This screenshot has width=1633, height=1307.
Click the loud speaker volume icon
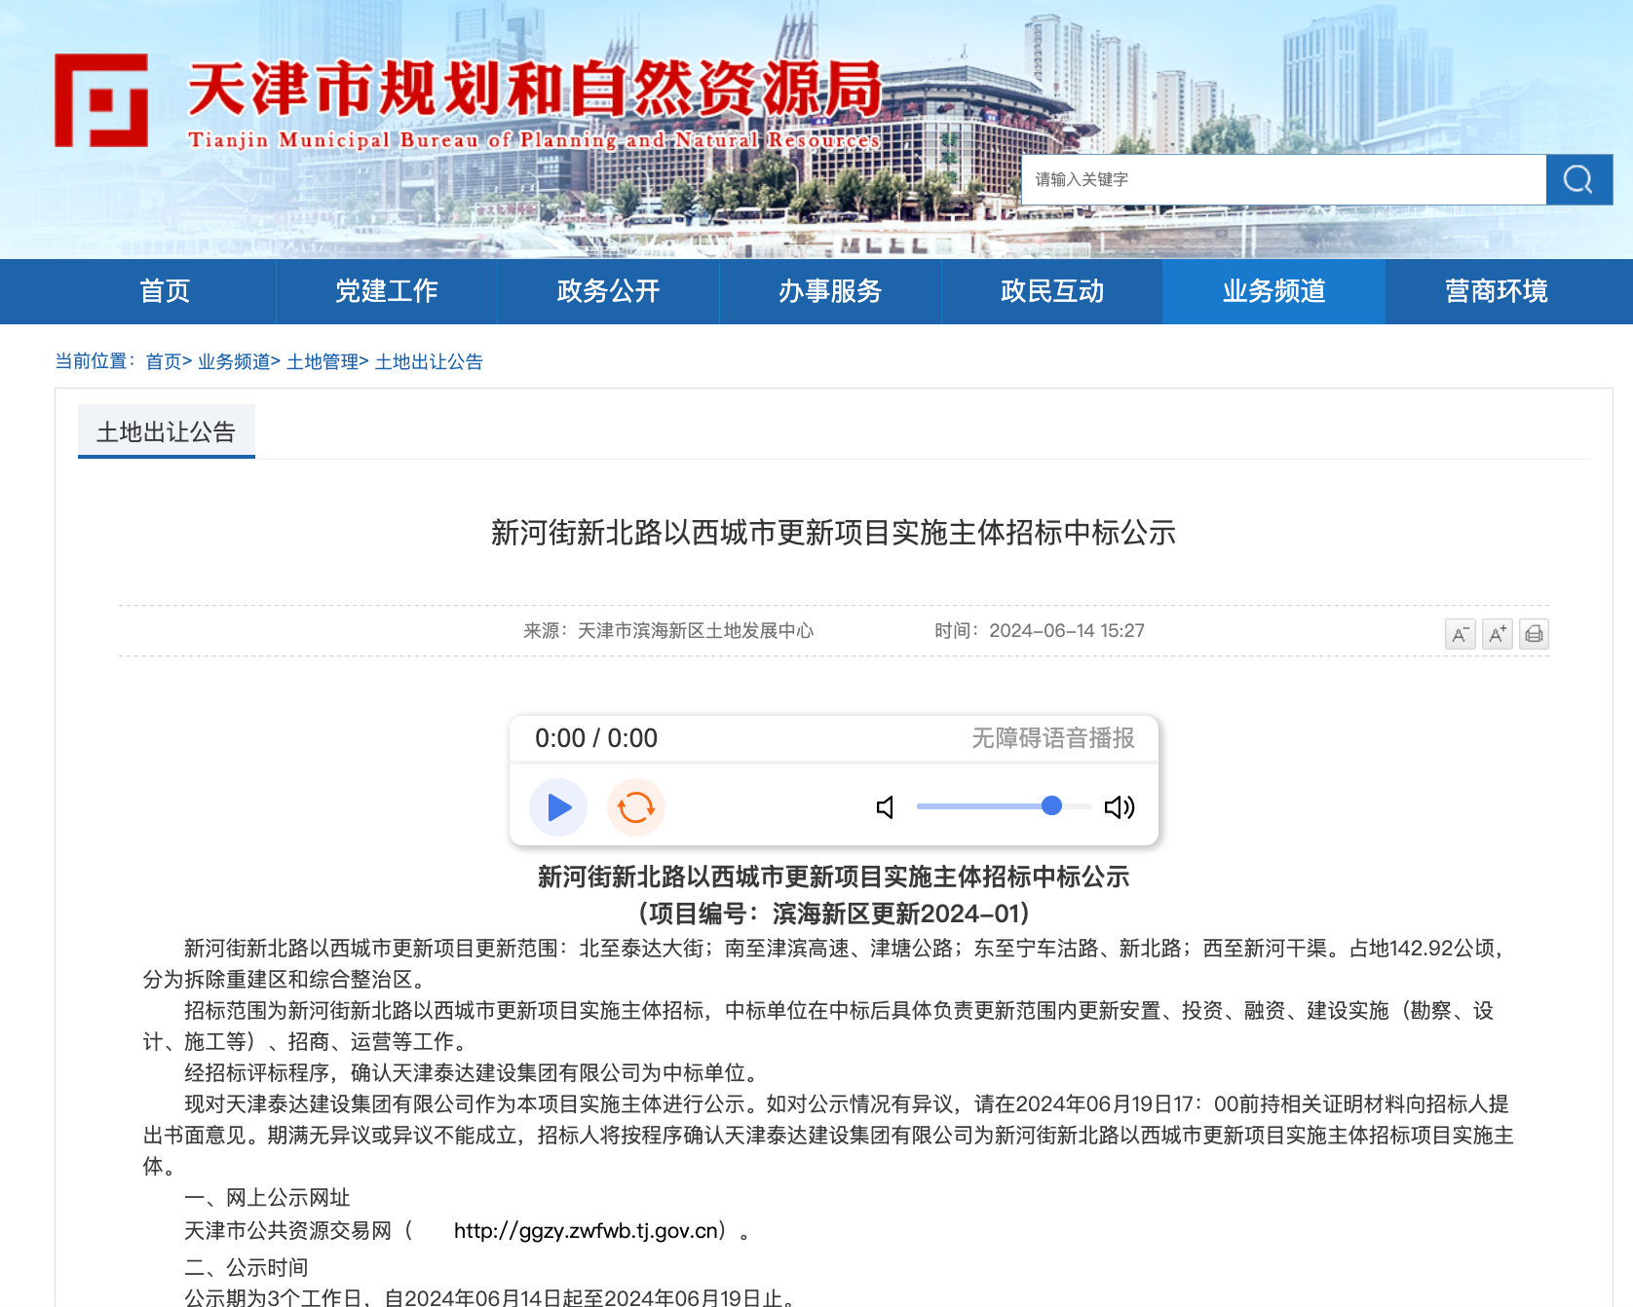pos(1119,807)
